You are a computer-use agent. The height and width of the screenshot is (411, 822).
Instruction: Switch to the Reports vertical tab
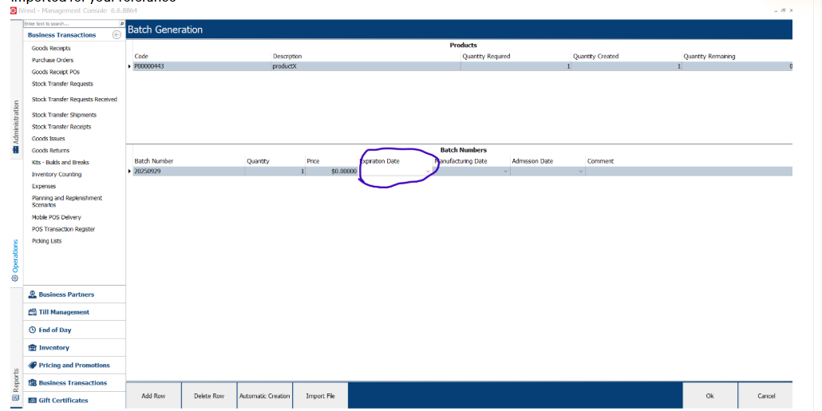(16, 385)
